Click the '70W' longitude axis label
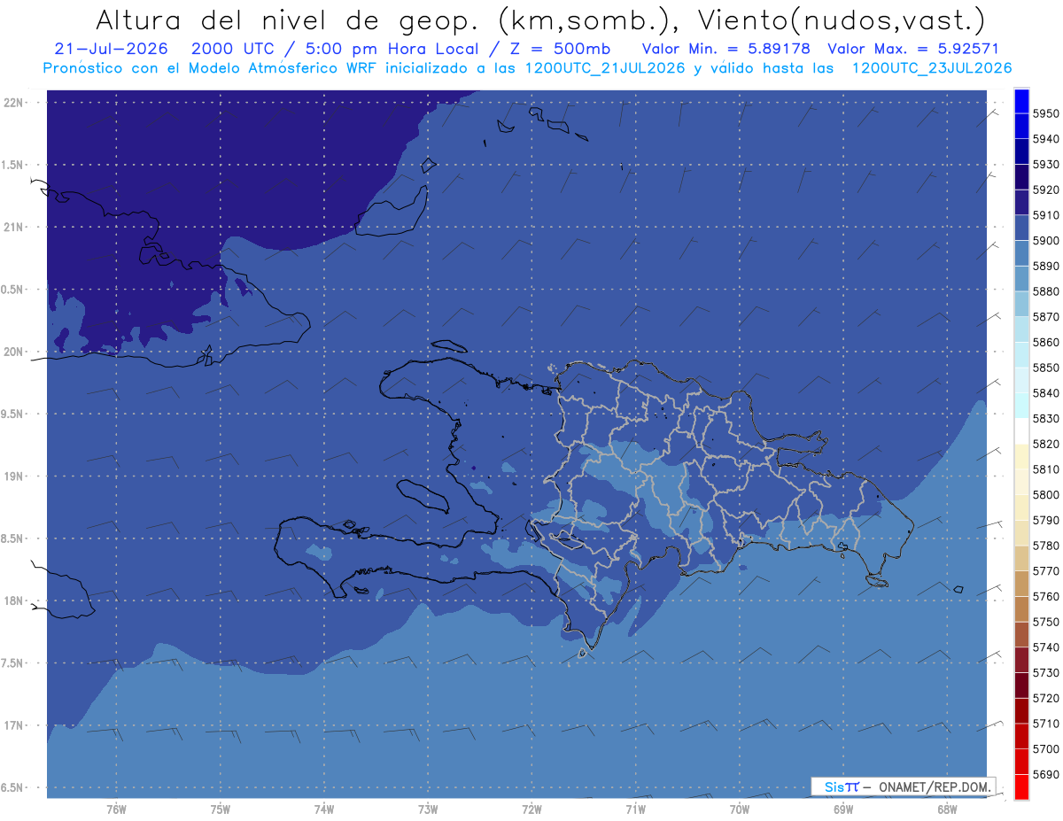Screen dimensions: 1063x821 [739, 809]
